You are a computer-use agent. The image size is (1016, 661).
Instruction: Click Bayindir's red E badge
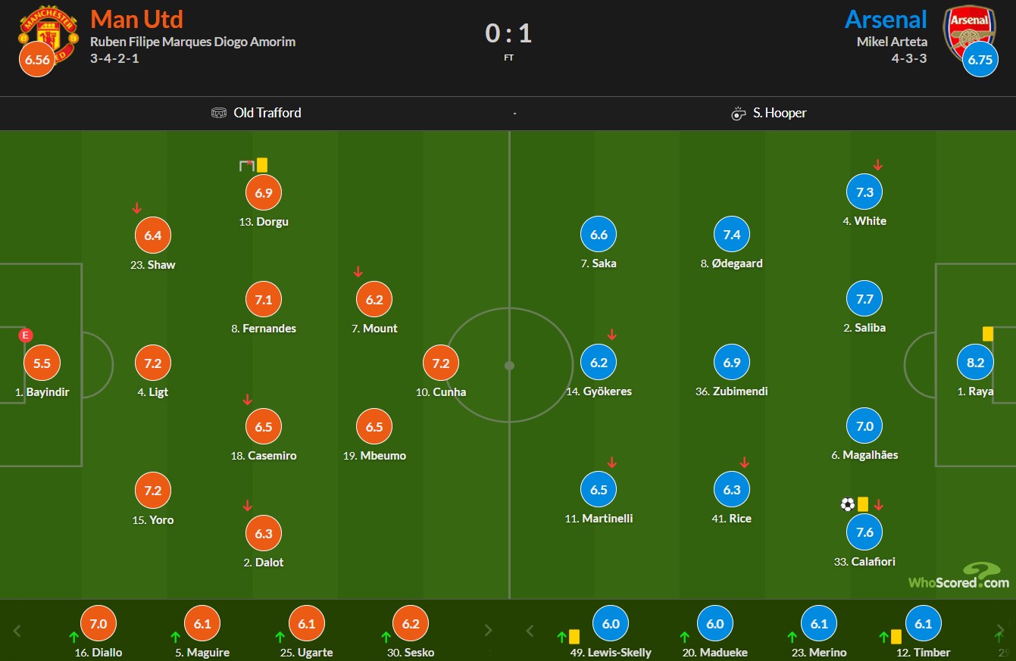pyautogui.click(x=27, y=335)
